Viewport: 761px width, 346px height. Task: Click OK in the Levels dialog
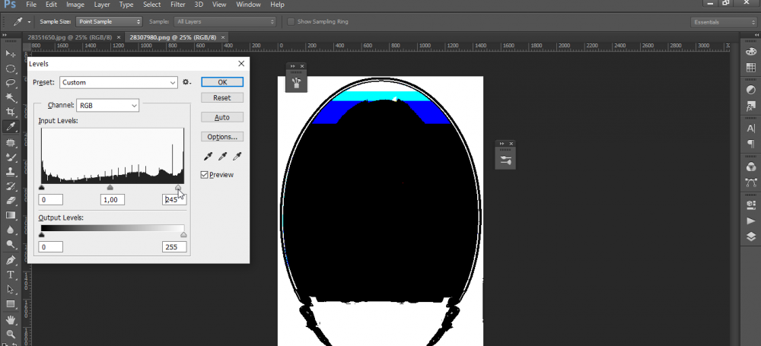click(x=222, y=82)
